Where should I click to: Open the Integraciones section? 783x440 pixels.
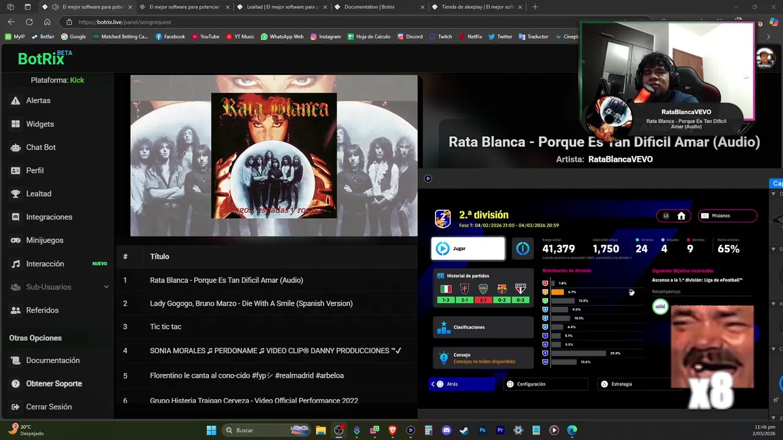[x=49, y=217]
